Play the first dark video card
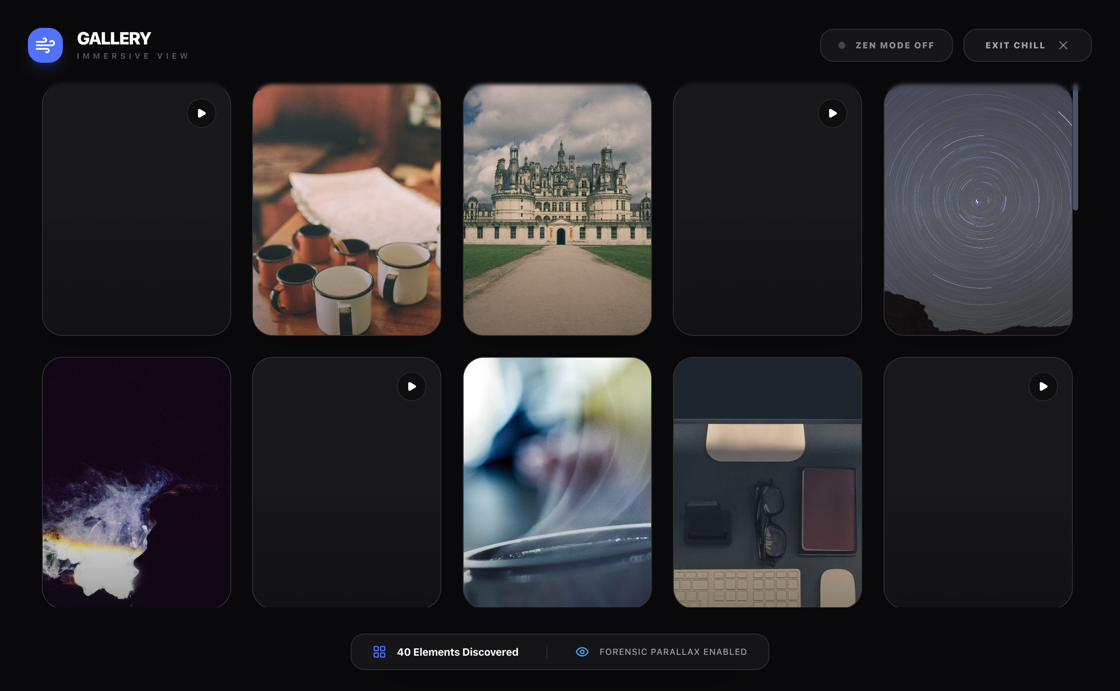Viewport: 1120px width, 691px height. pos(201,113)
